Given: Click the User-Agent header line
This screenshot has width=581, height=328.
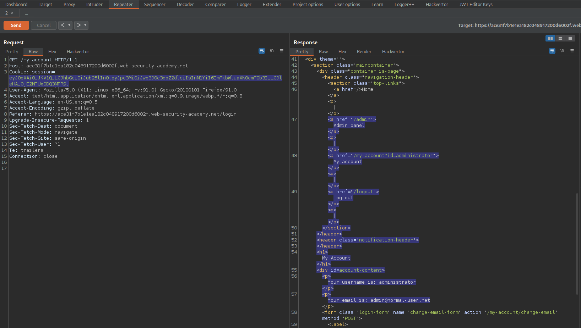Looking at the screenshot, I should coord(123,90).
